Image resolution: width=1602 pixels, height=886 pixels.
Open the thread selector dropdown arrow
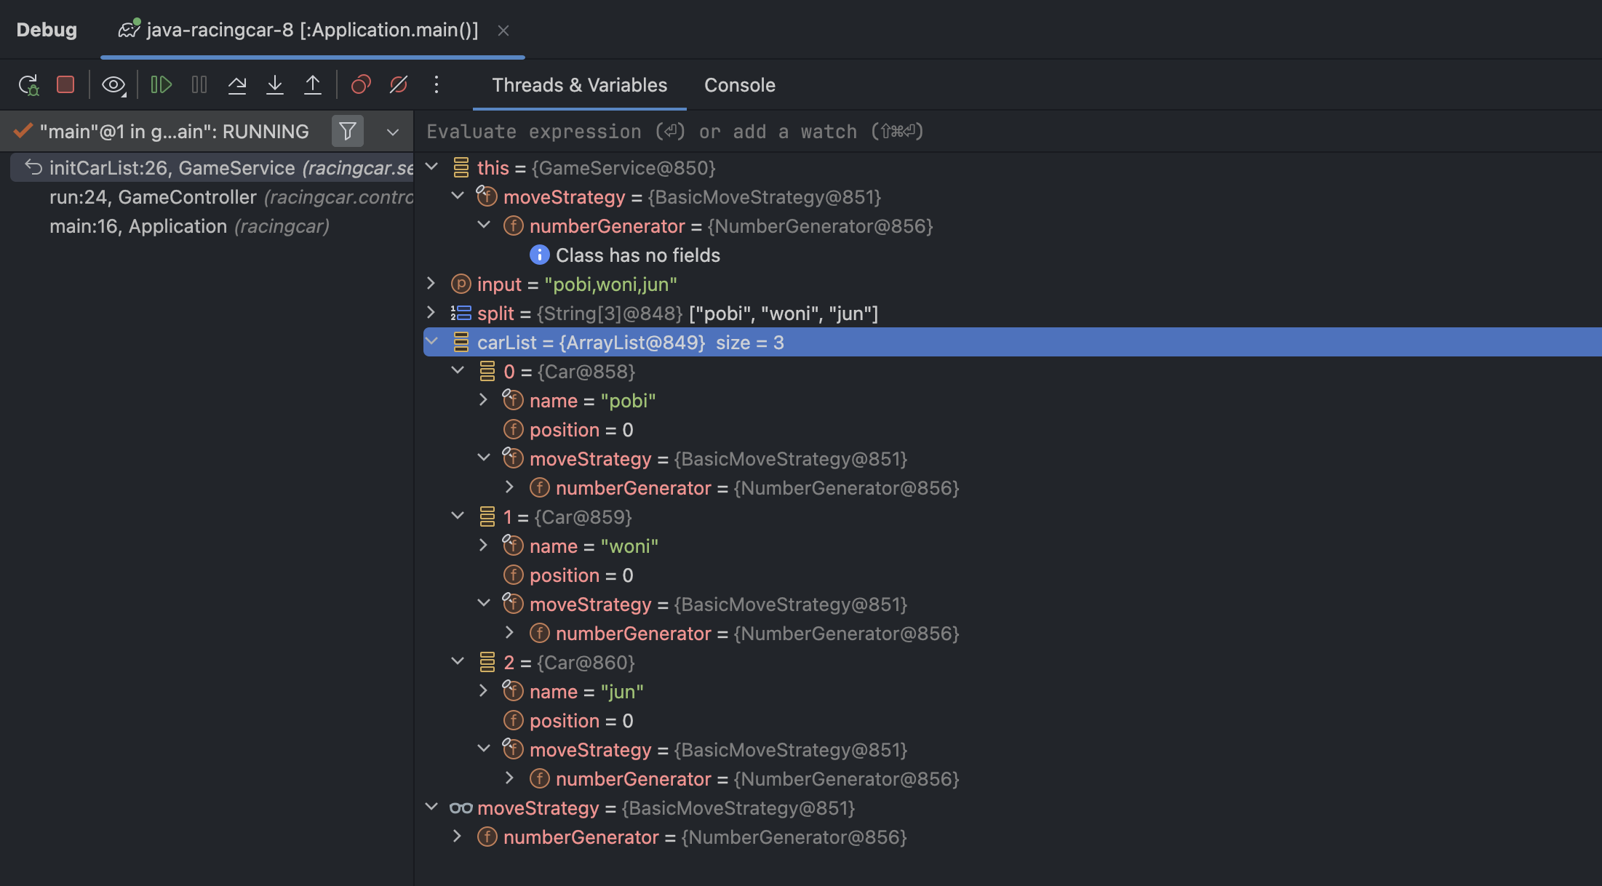(x=393, y=132)
